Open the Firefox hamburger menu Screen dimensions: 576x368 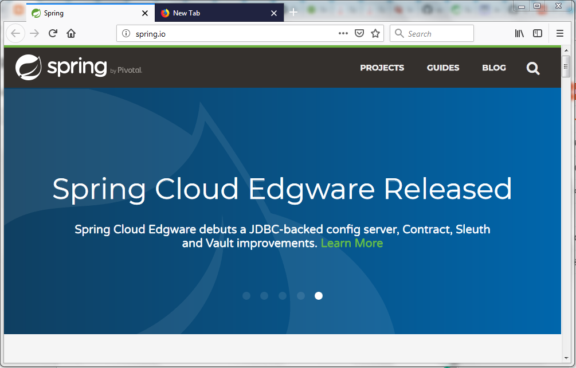tap(560, 33)
